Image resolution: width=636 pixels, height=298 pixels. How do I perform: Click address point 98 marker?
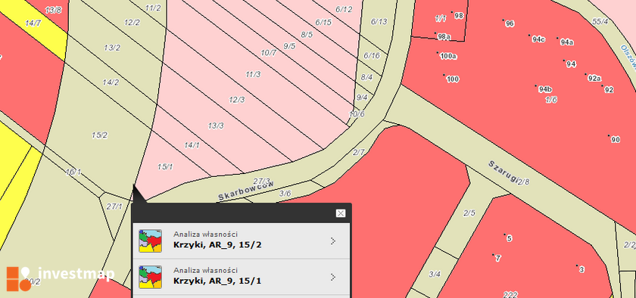pyautogui.click(x=452, y=12)
